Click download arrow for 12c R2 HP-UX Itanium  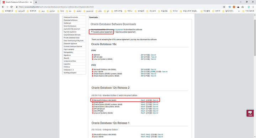[93, 109]
